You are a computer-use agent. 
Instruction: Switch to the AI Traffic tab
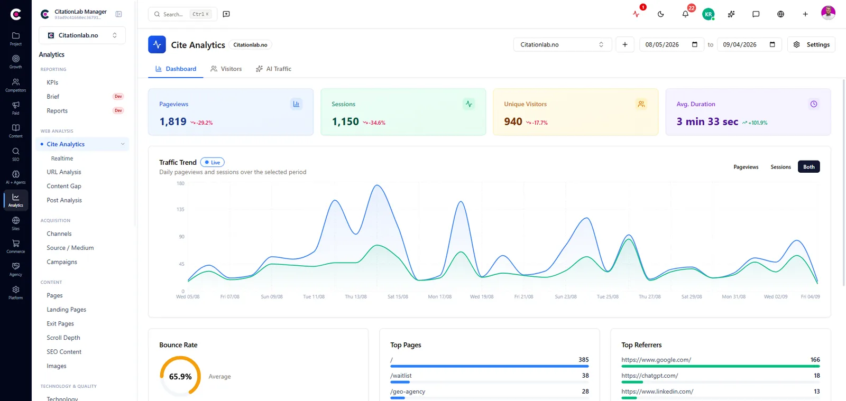273,69
